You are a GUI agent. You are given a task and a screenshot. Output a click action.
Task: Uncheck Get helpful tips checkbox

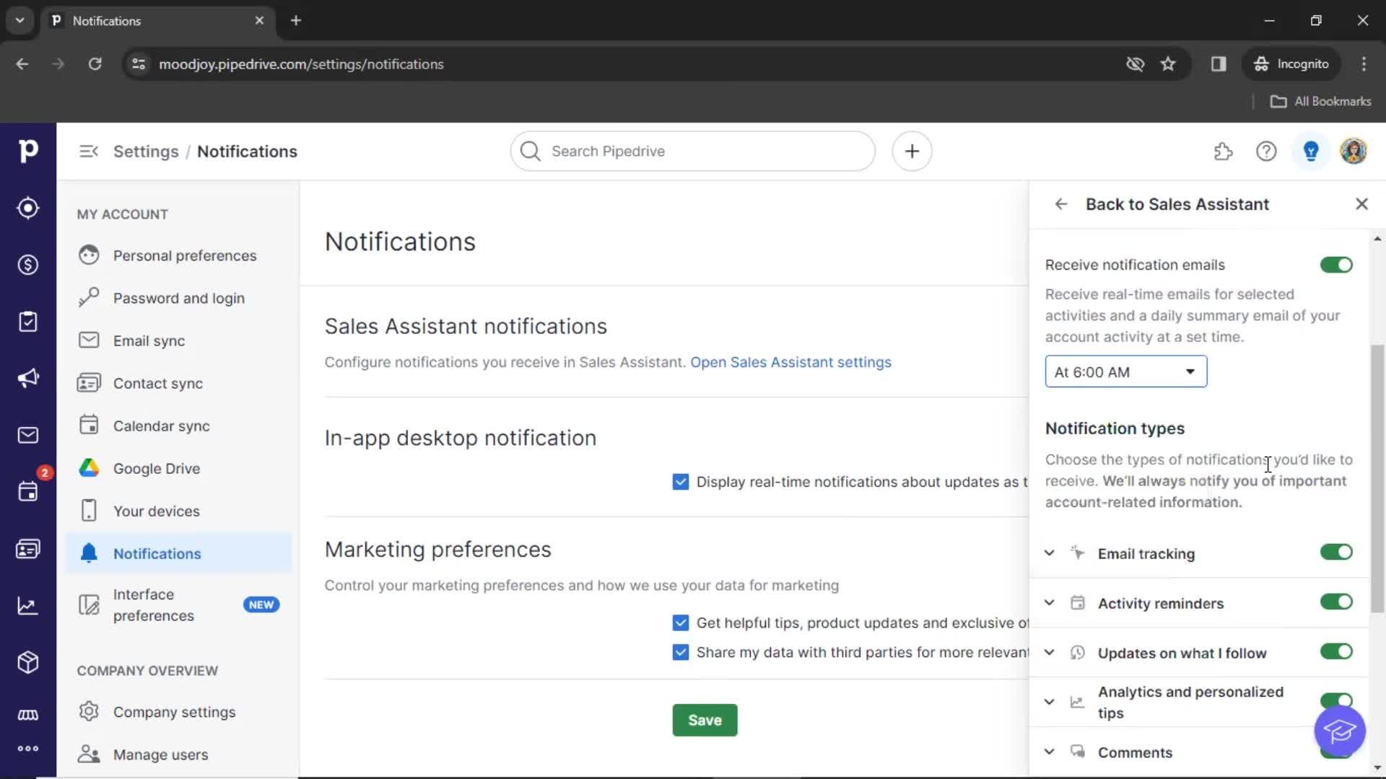click(x=680, y=622)
